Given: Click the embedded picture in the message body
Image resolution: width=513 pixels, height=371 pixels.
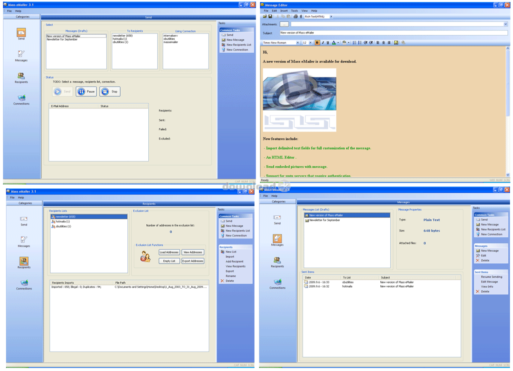Looking at the screenshot, I should click(x=300, y=100).
